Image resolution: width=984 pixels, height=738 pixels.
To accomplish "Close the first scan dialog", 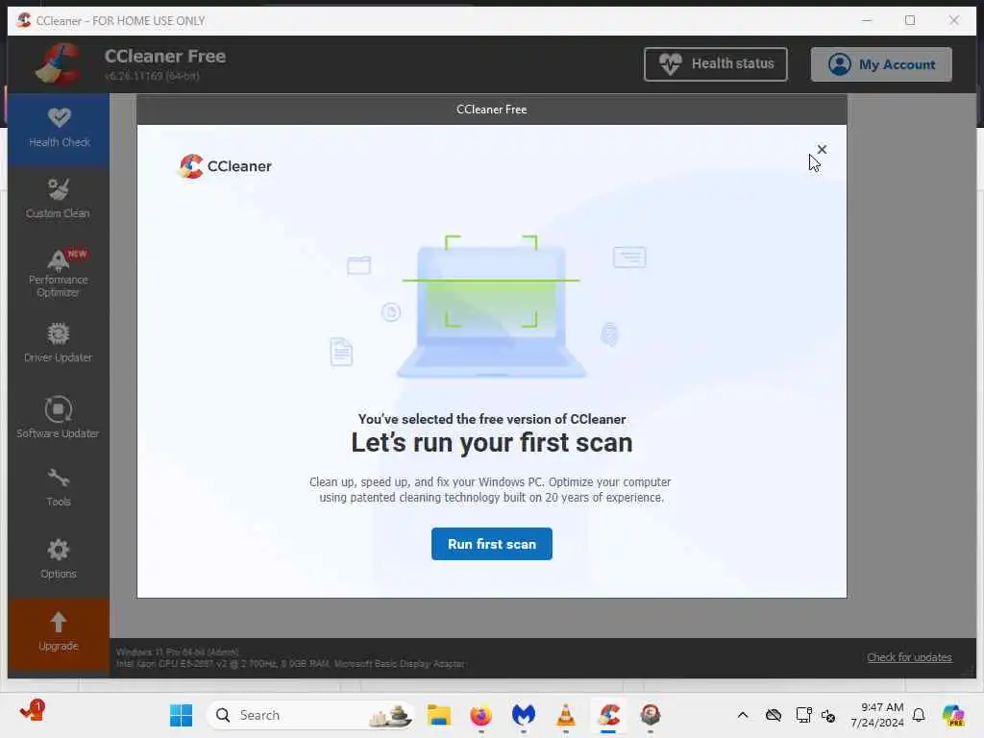I will pyautogui.click(x=822, y=149).
